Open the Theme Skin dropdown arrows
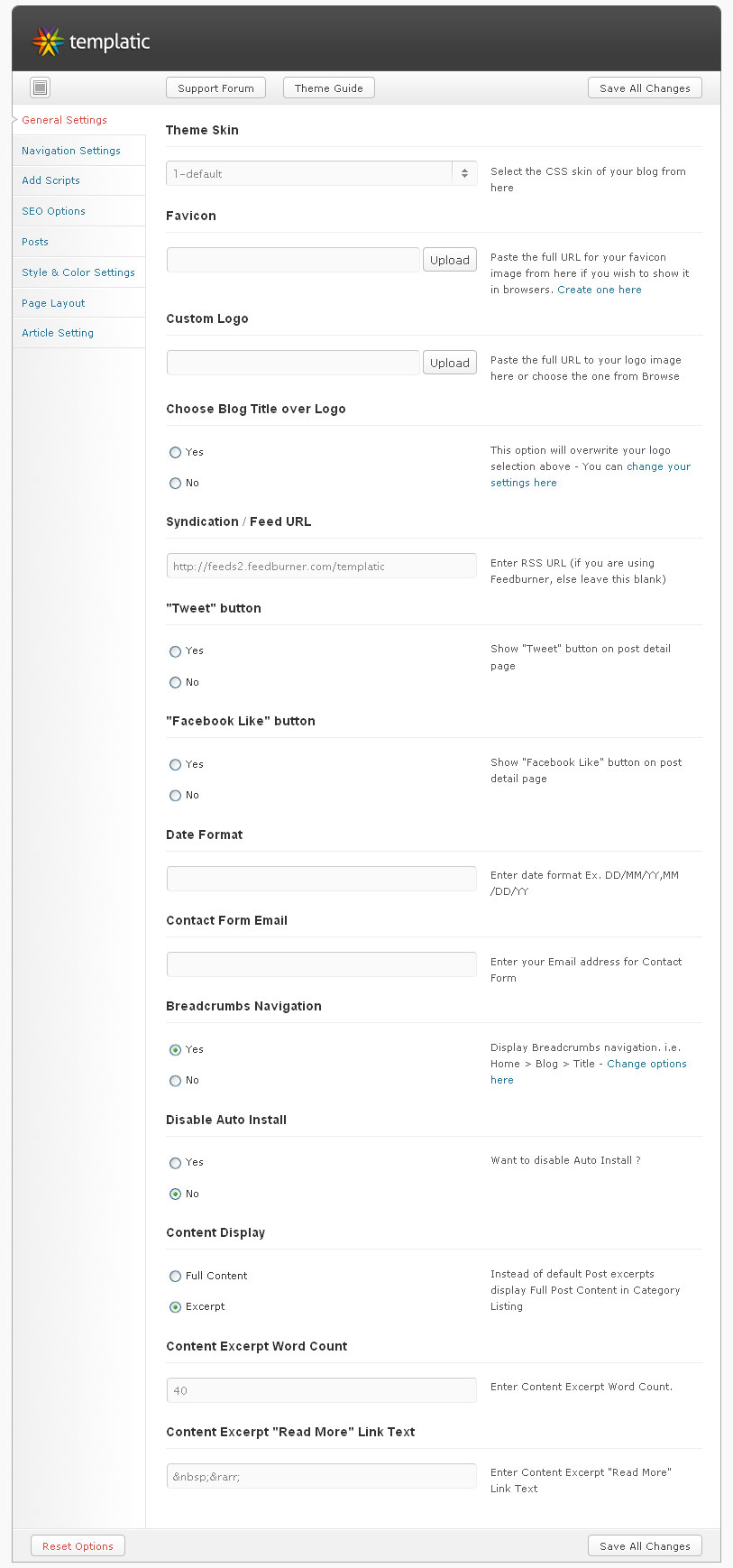This screenshot has height=1568, width=733. [464, 173]
